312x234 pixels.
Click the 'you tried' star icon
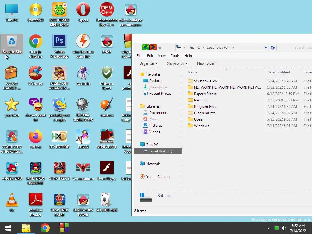[x=12, y=107]
